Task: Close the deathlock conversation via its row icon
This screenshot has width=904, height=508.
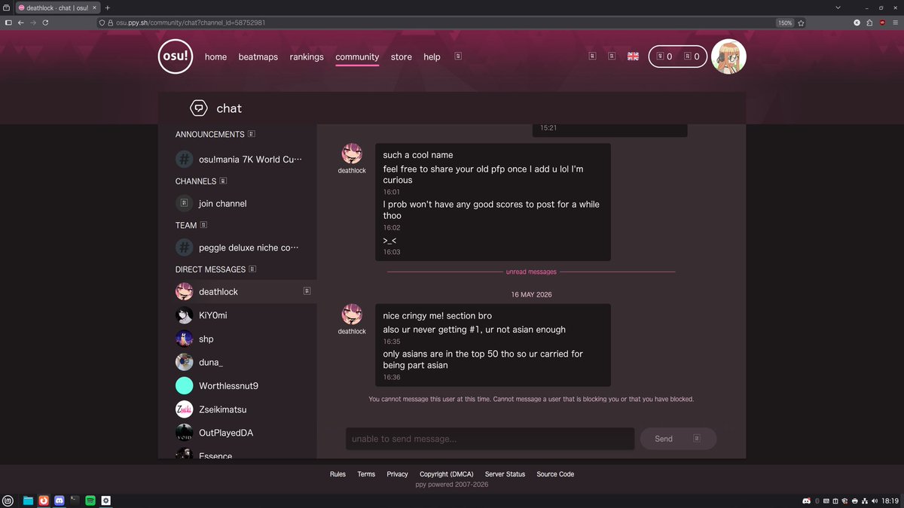Action: 307,291
